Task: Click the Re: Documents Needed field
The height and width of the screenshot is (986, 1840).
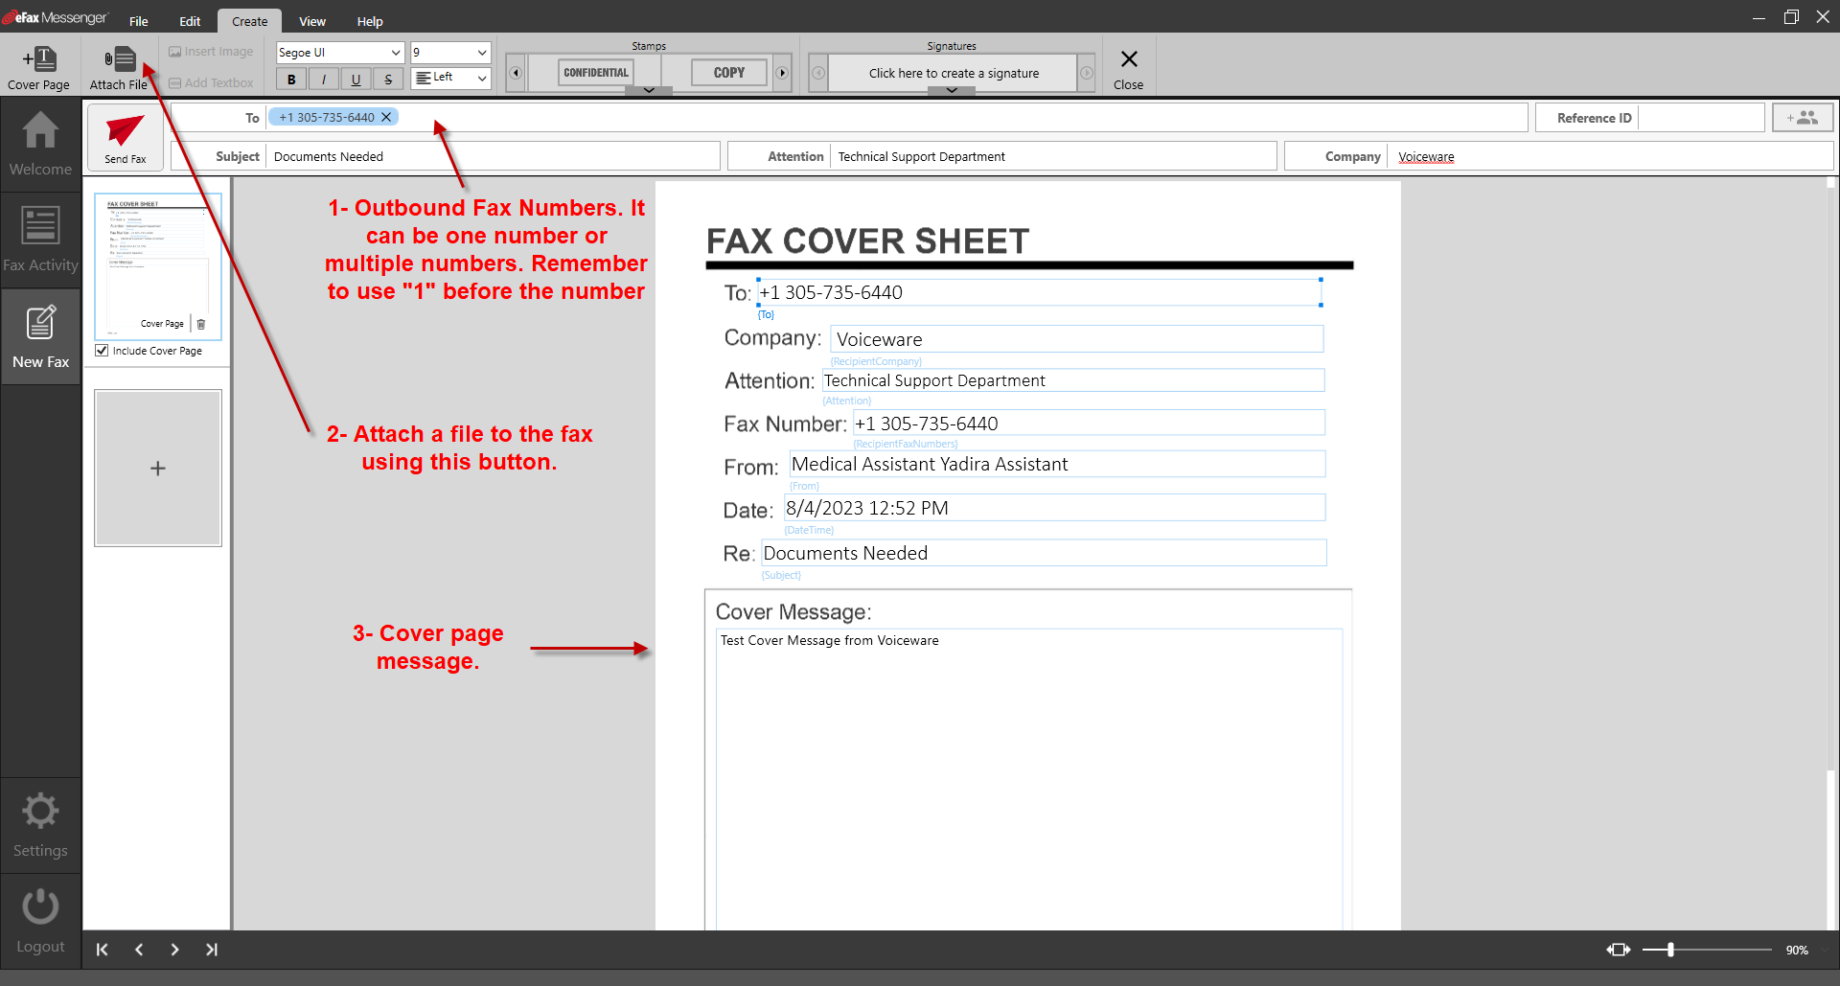Action: tap(1044, 553)
